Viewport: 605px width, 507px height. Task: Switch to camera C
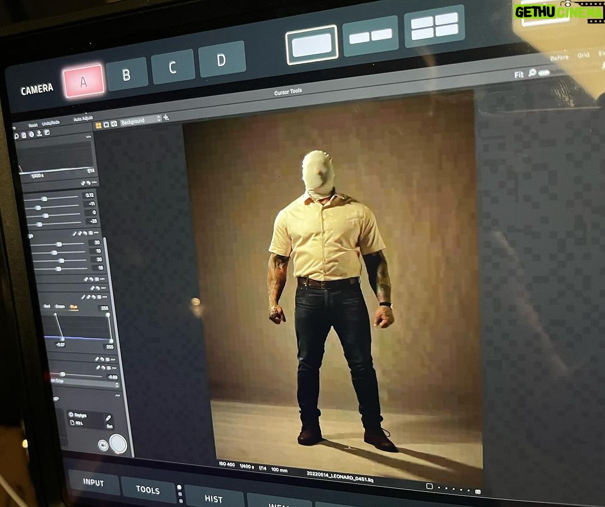172,67
